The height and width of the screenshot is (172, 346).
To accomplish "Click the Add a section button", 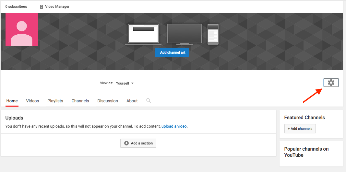I will 138,143.
